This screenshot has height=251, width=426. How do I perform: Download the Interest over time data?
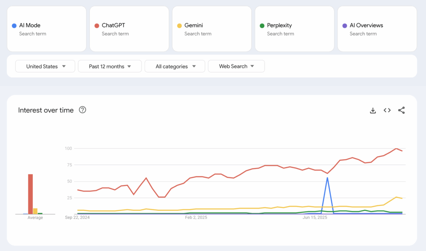(373, 110)
